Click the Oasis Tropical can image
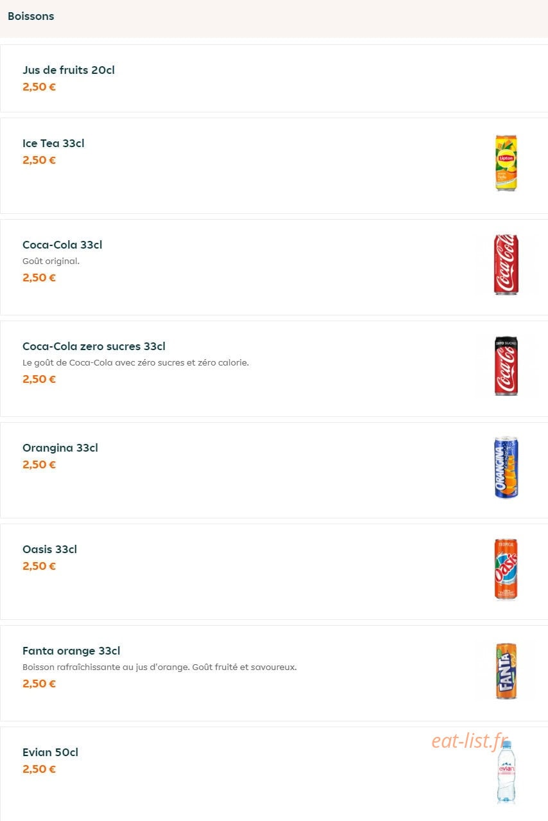548x821 pixels. [x=506, y=569]
